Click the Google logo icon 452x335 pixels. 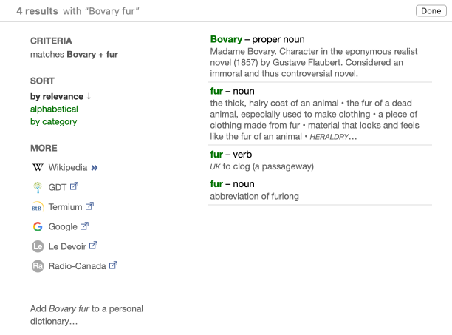click(x=37, y=226)
